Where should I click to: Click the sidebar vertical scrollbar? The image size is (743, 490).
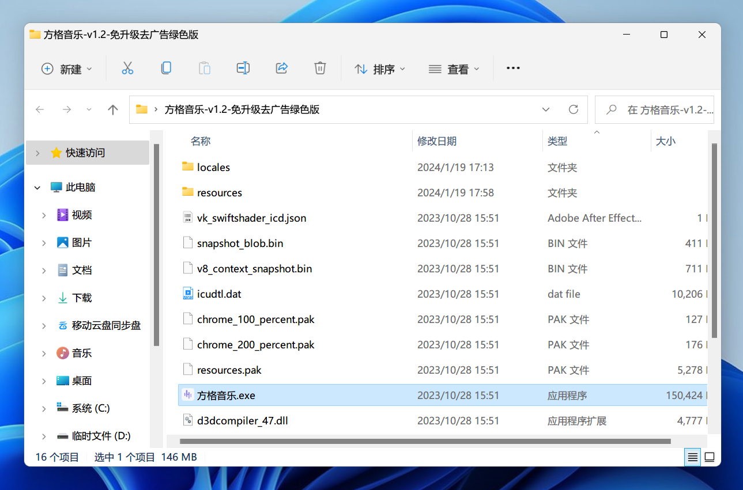[156, 245]
